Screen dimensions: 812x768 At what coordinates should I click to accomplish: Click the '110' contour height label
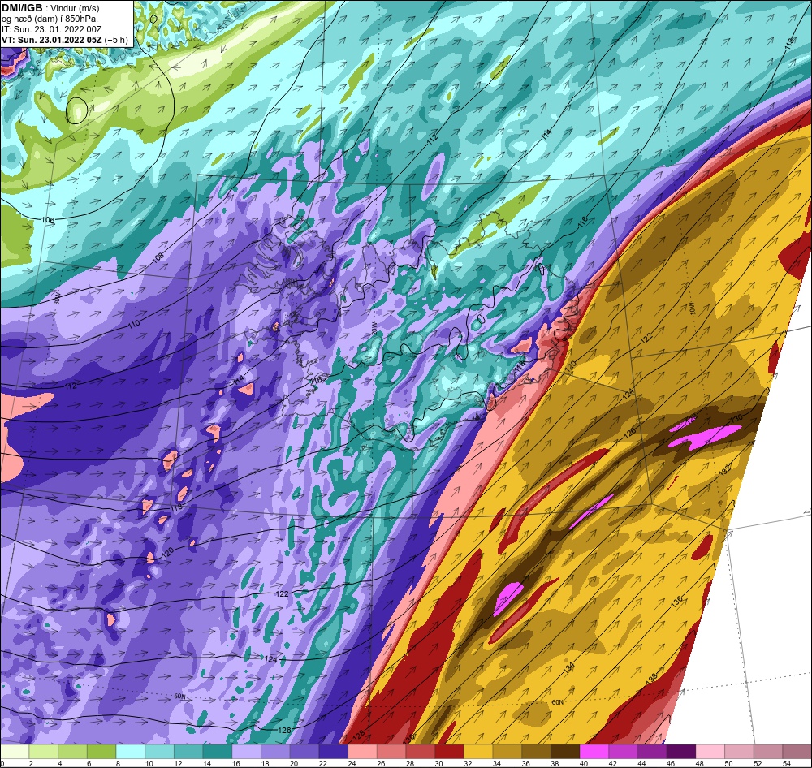pyautogui.click(x=134, y=326)
